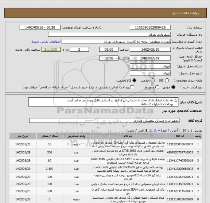Click item code 1131410458470001
Image resolution: width=210 pixels, height=203 pixels.
pos(180,184)
